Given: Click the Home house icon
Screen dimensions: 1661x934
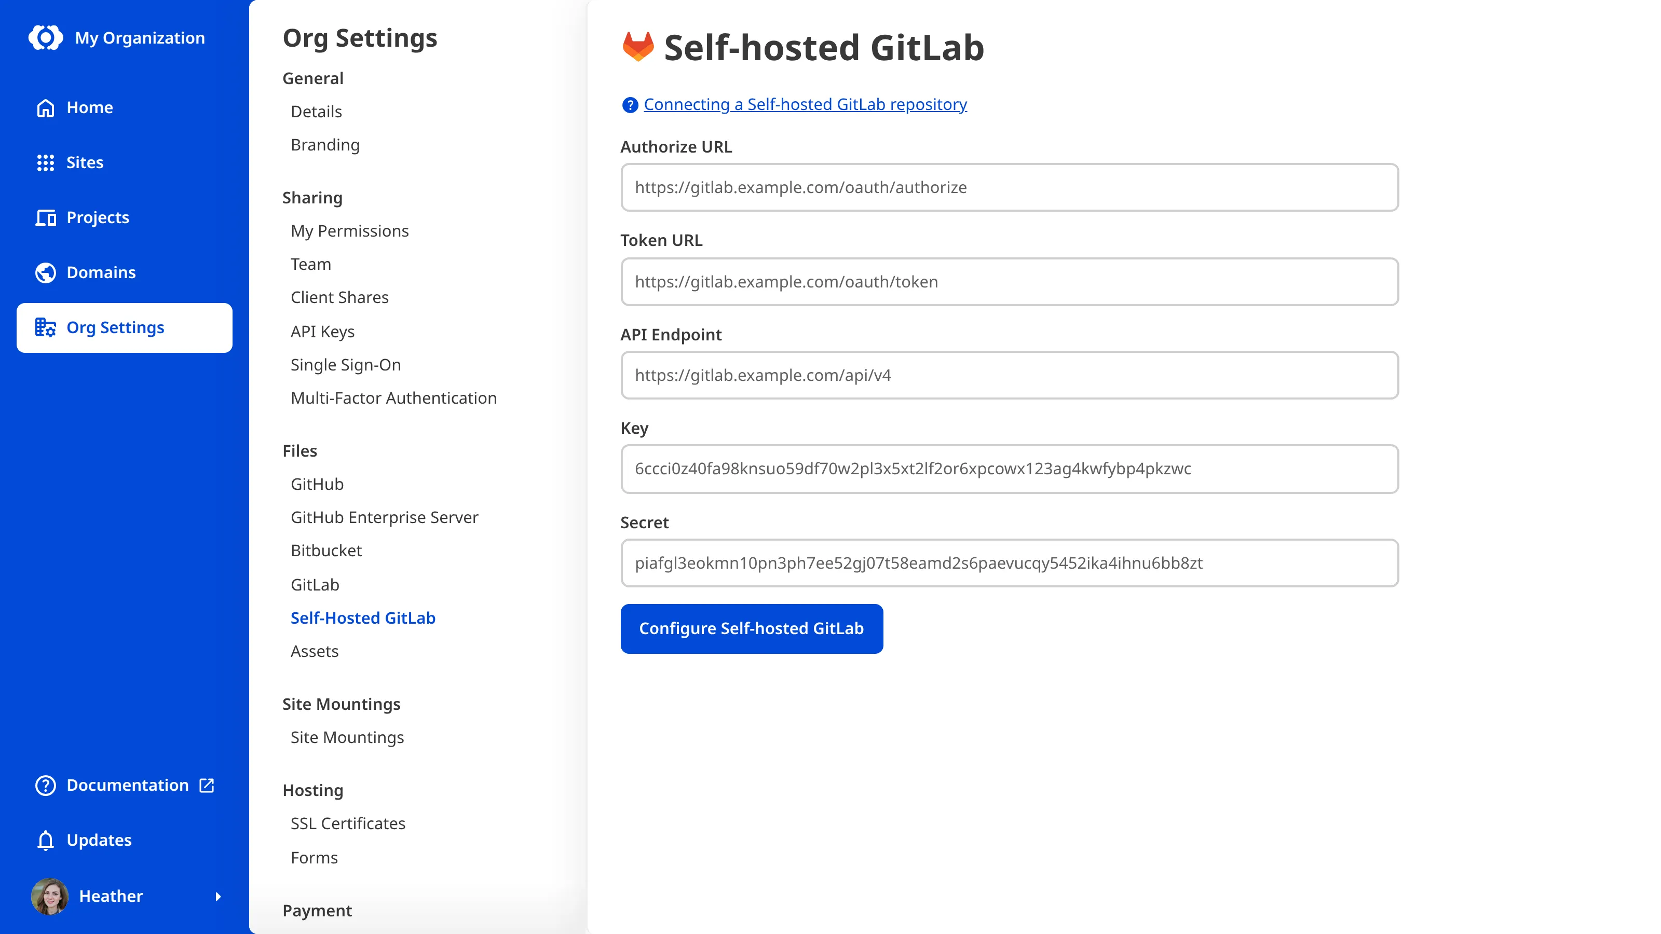Looking at the screenshot, I should point(45,107).
